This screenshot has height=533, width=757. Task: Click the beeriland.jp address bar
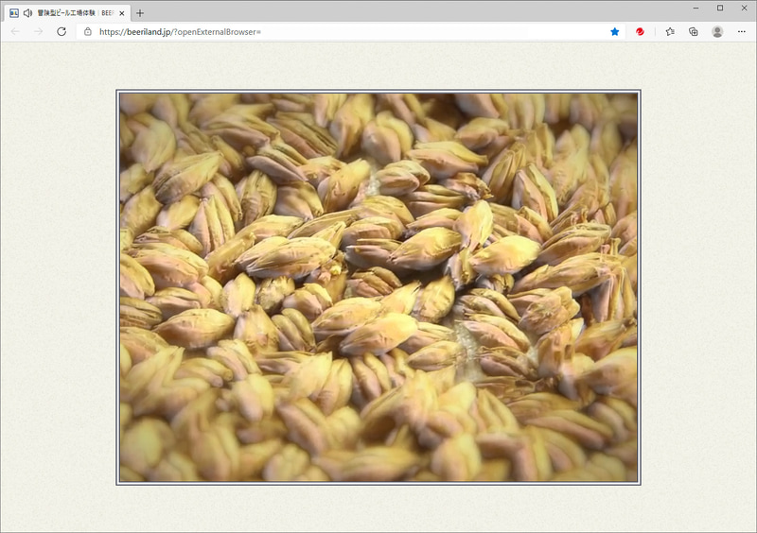tap(350, 32)
